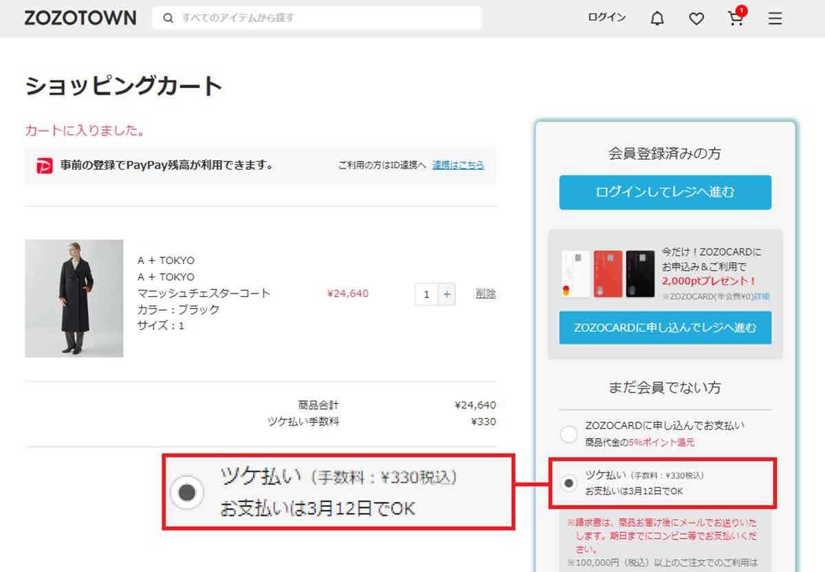Click the マニッシュチェスターコート product name

[x=203, y=294]
